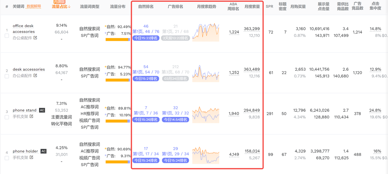Check the phone stand row checkbox
This screenshot has width=388, height=174.
pos(7,117)
